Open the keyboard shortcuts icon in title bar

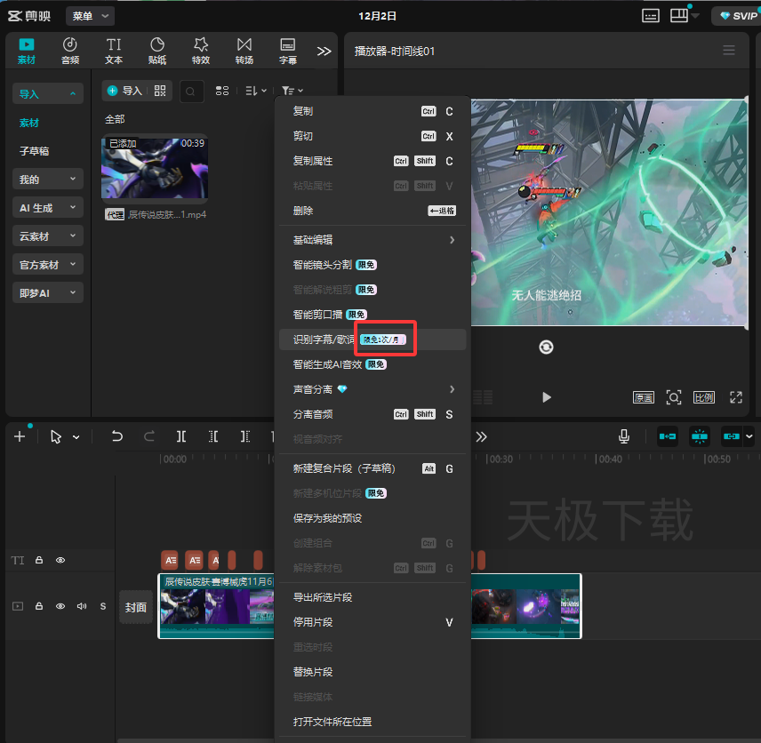coord(651,16)
